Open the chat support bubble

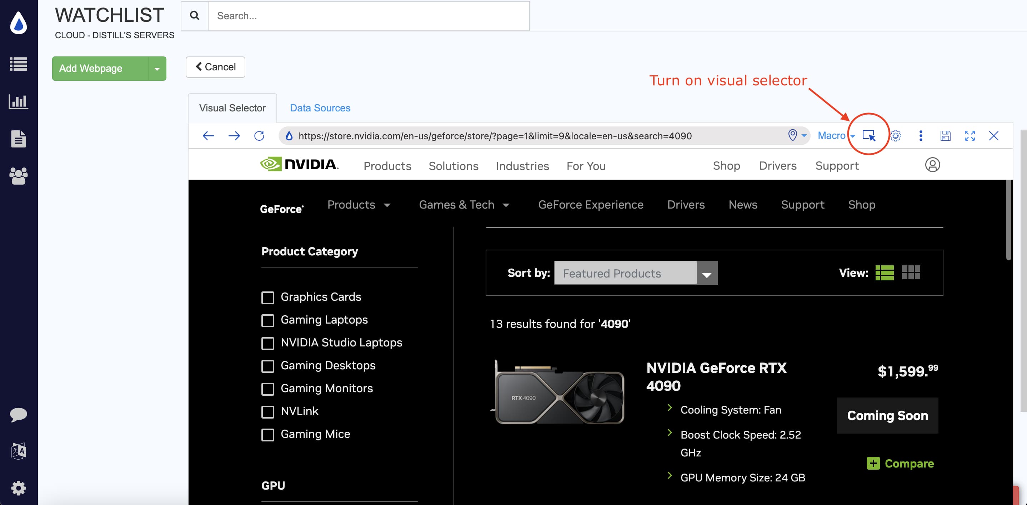point(18,415)
